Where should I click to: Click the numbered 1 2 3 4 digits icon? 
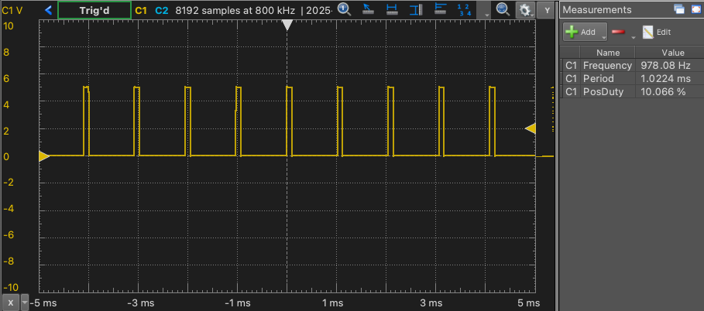[464, 10]
